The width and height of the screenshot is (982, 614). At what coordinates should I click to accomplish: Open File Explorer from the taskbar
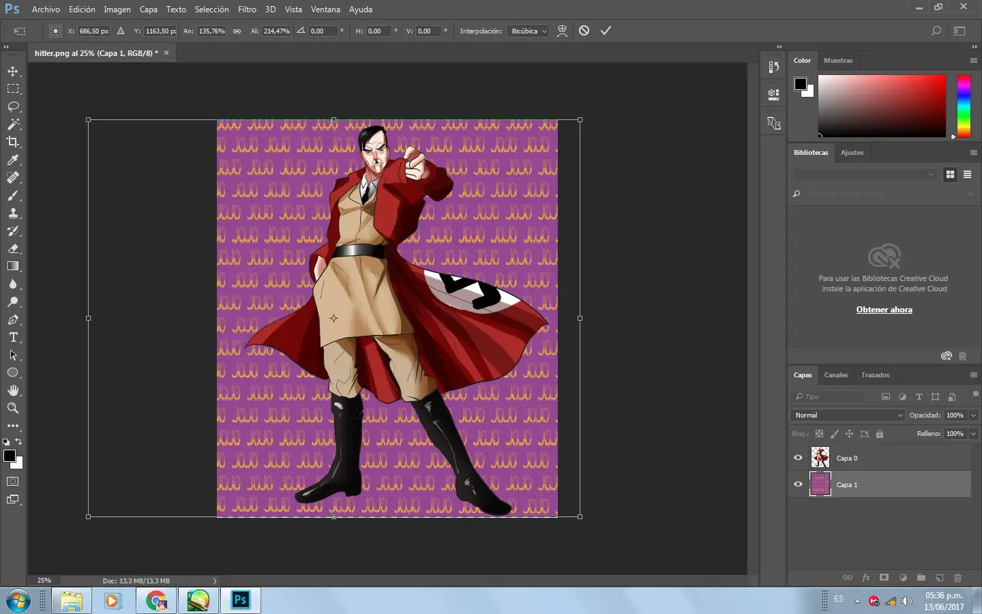(x=72, y=601)
